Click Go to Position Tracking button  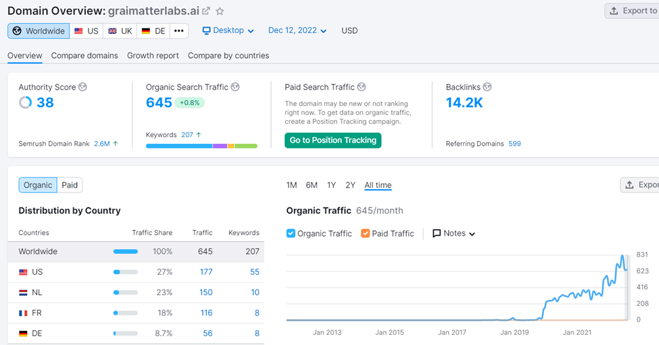333,140
